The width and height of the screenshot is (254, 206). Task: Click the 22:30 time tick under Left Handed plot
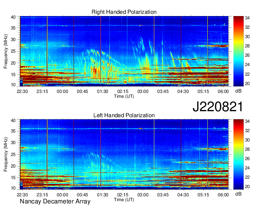coord(22,195)
